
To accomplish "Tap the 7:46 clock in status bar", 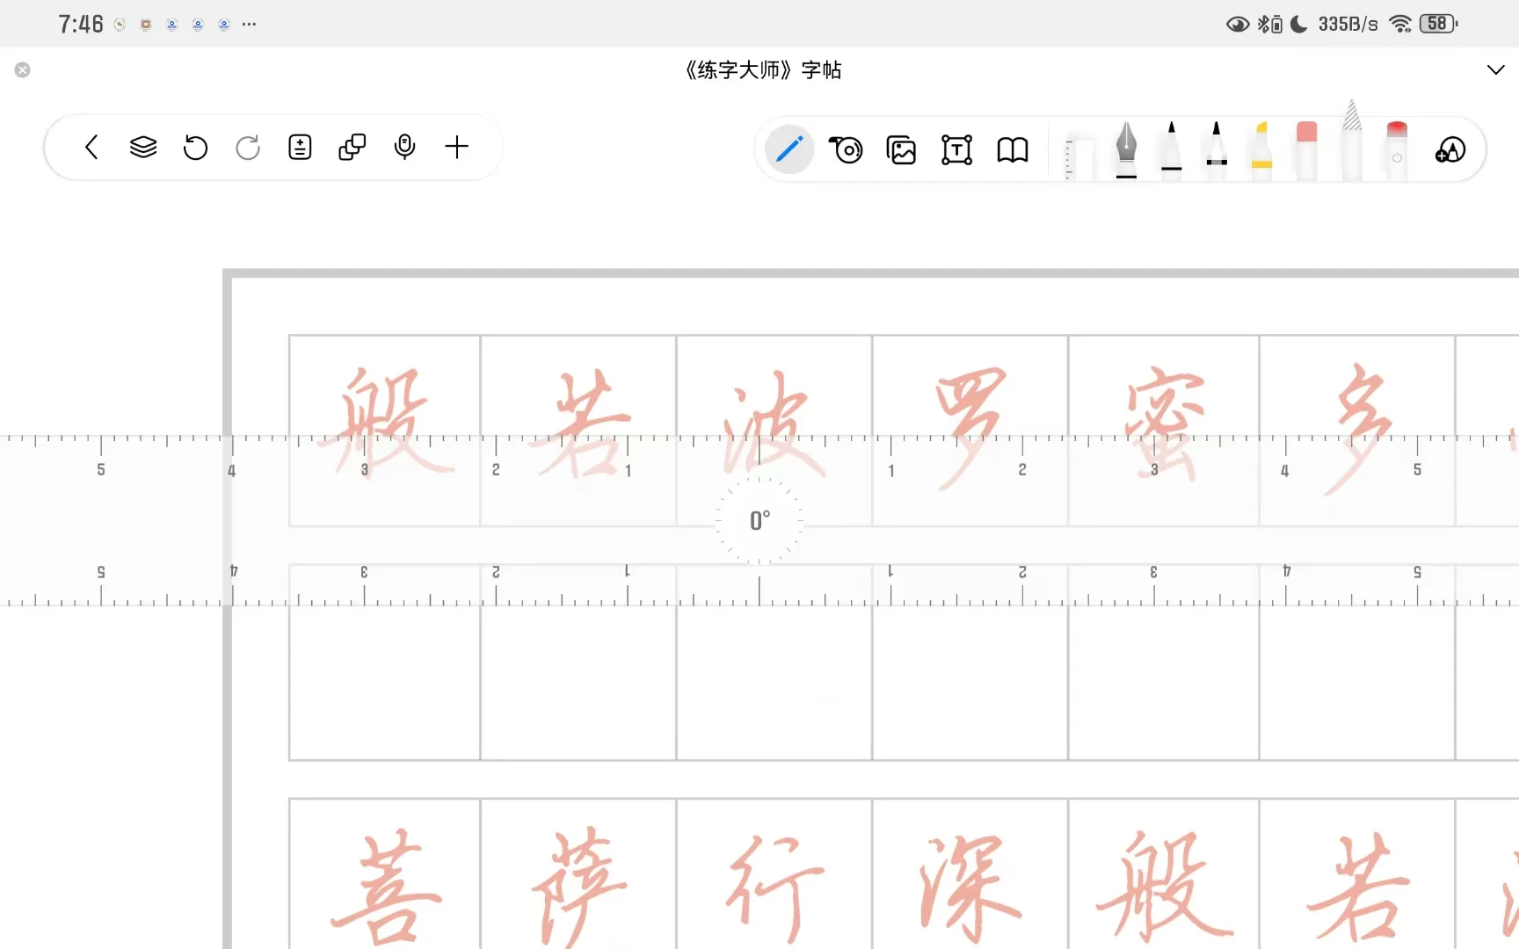I will [x=81, y=24].
